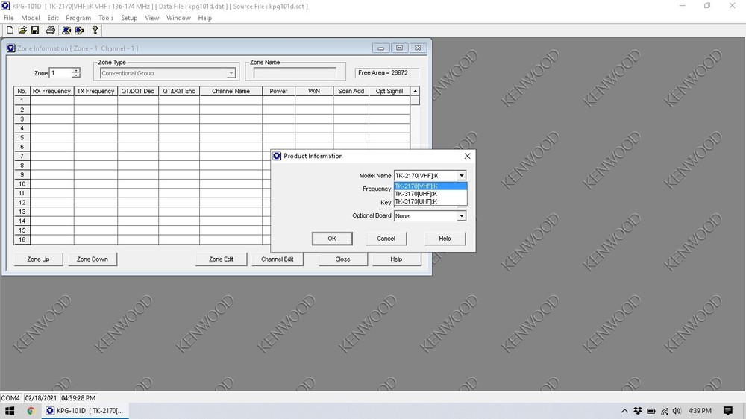Select channel row number 1
Screen dimensions: 746x419
[22, 101]
